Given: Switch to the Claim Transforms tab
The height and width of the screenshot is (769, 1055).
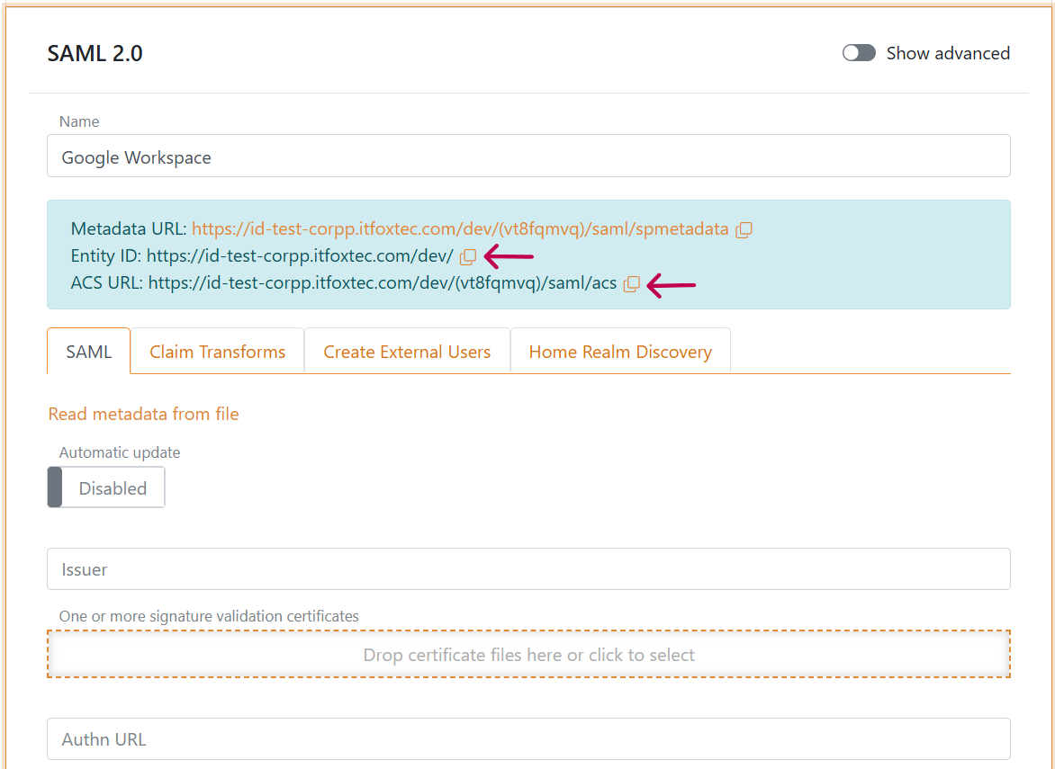Looking at the screenshot, I should (217, 351).
